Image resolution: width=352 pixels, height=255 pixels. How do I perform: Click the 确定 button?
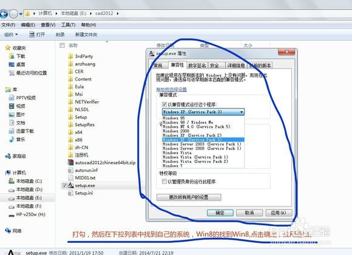click(x=220, y=213)
